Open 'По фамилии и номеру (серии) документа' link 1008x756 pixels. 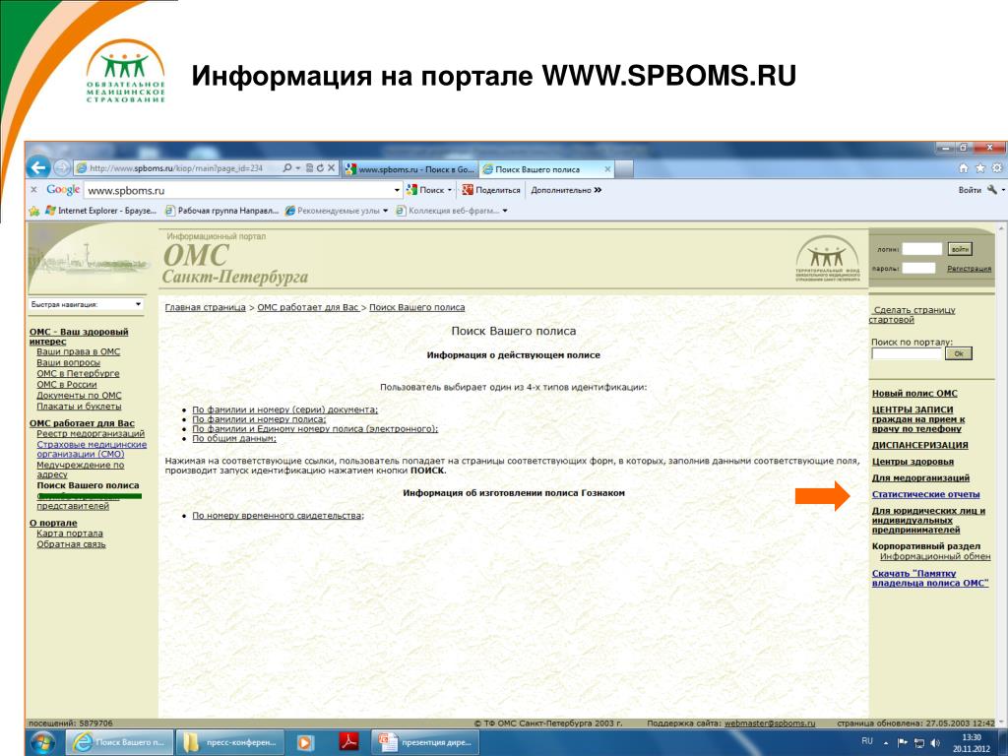click(x=284, y=409)
